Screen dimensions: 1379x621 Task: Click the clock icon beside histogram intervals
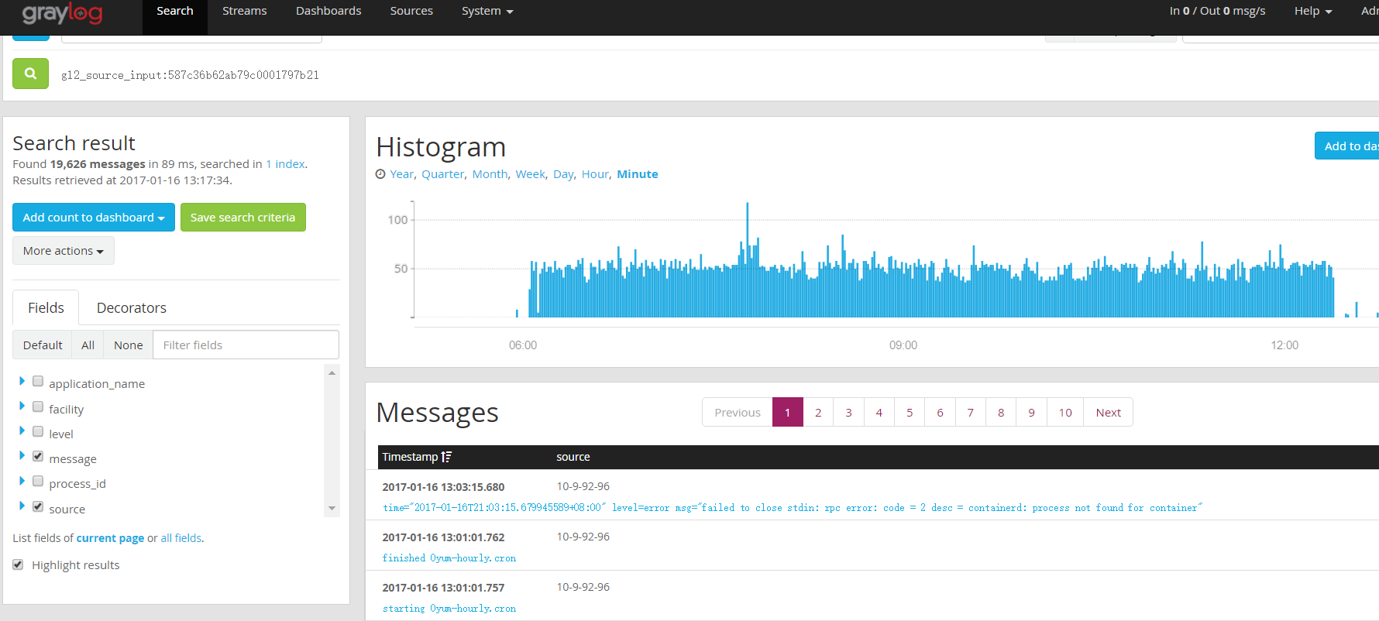380,174
